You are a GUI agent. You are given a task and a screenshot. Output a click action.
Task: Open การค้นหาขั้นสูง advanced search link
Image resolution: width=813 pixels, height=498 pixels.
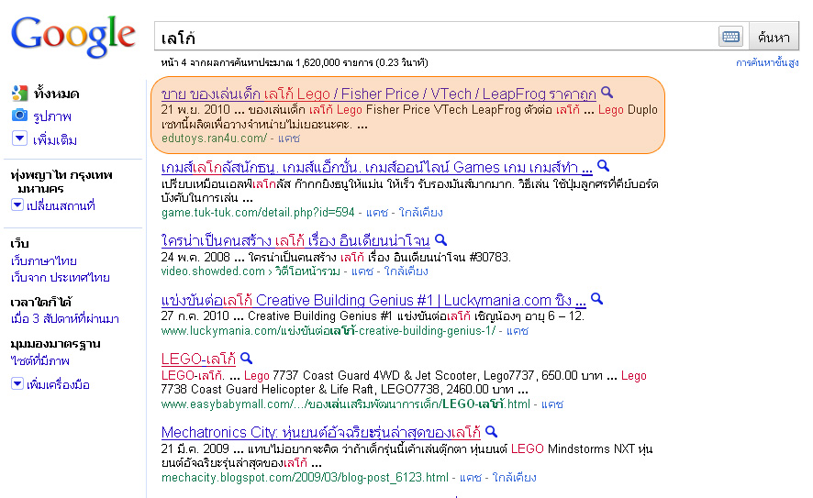coord(767,62)
